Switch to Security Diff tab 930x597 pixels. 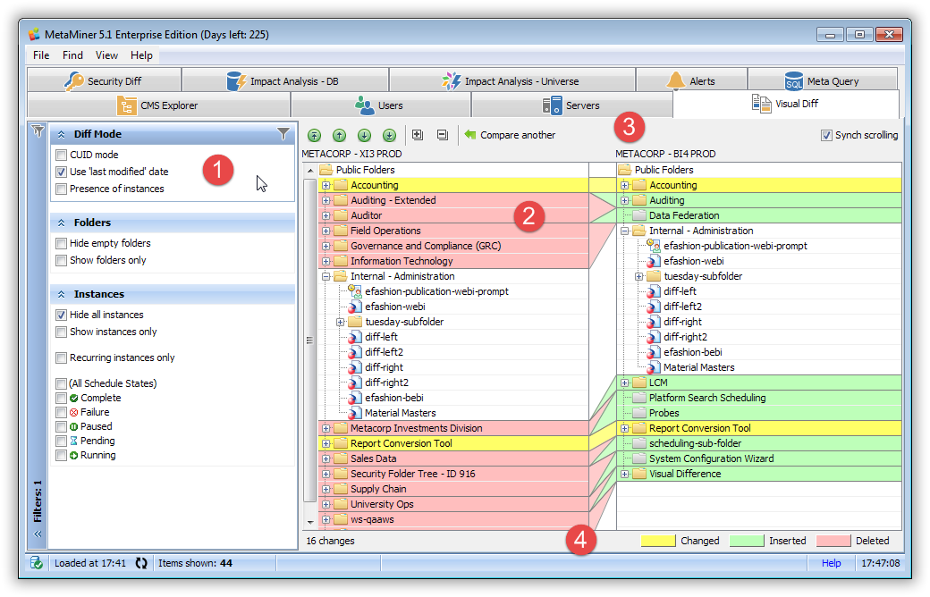click(x=104, y=80)
